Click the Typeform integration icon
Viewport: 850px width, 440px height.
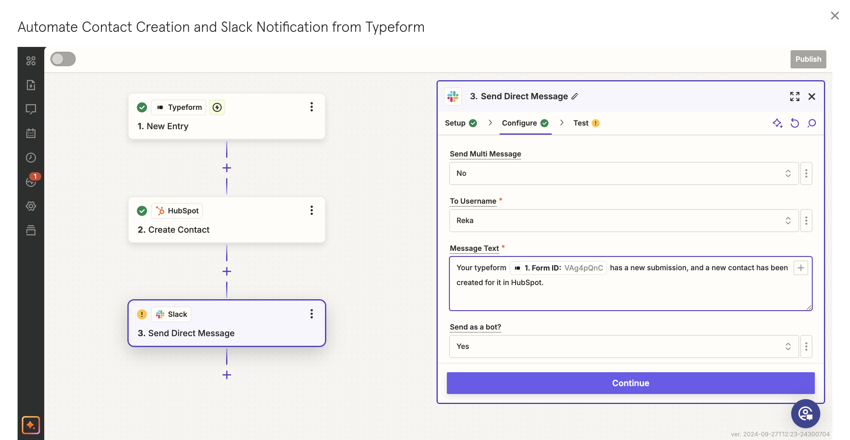pos(160,107)
